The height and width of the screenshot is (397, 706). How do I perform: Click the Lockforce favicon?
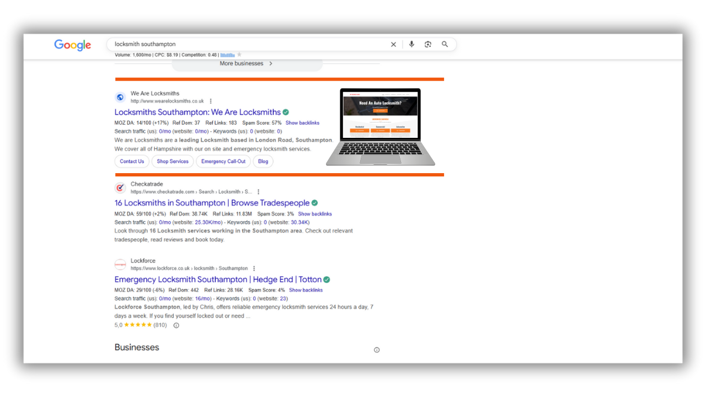(120, 265)
